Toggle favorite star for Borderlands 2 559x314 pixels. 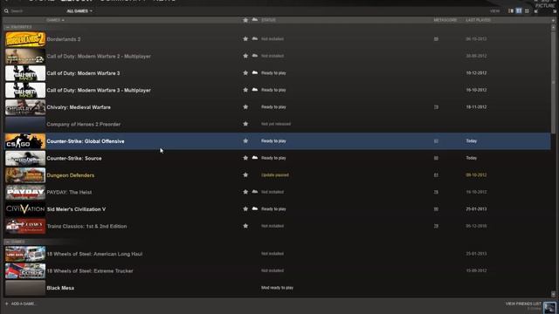tap(245, 38)
